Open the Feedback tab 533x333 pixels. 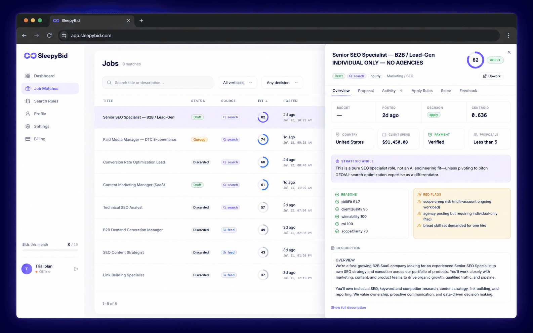(x=468, y=91)
